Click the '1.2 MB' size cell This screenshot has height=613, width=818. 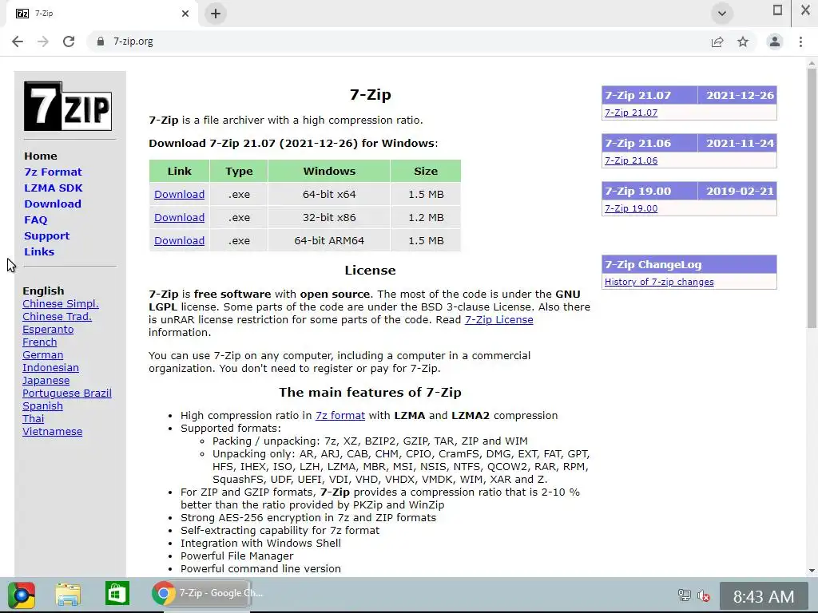(x=426, y=217)
